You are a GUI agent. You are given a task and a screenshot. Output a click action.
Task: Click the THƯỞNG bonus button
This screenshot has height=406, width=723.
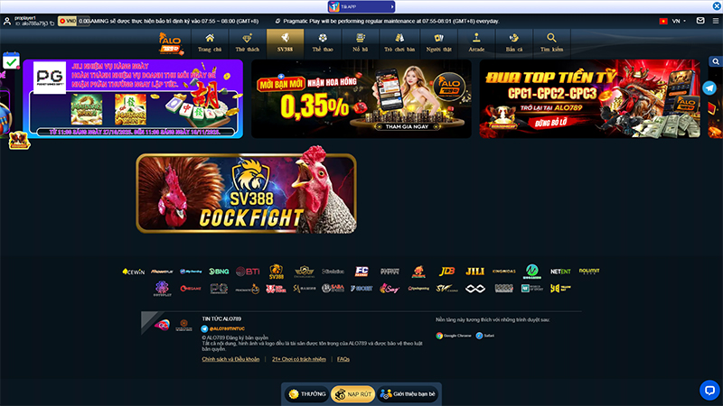(x=306, y=394)
